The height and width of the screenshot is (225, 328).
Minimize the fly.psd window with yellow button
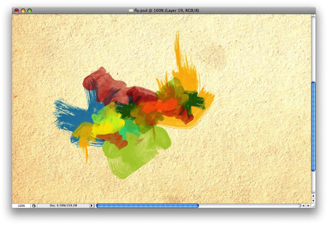[23, 10]
